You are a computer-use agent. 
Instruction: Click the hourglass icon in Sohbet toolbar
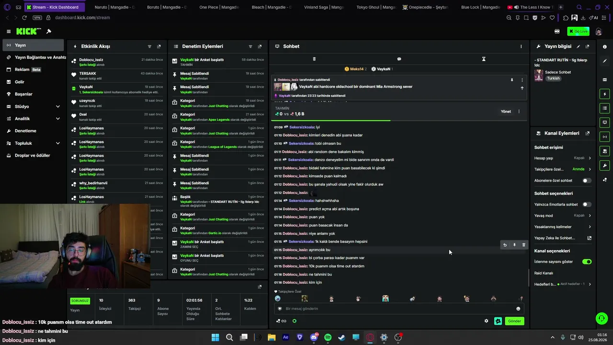[x=484, y=59]
